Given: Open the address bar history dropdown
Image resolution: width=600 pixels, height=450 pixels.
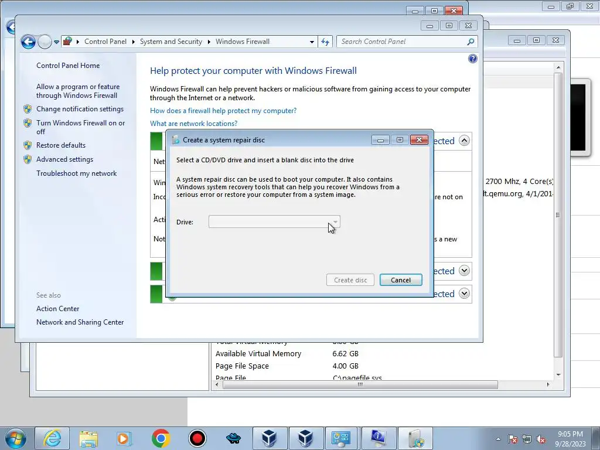Looking at the screenshot, I should (x=312, y=42).
